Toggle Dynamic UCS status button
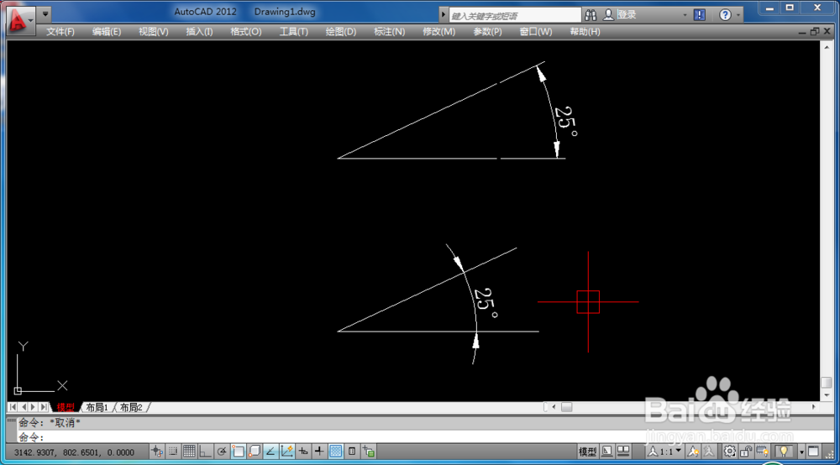This screenshot has height=465, width=840. tap(287, 452)
